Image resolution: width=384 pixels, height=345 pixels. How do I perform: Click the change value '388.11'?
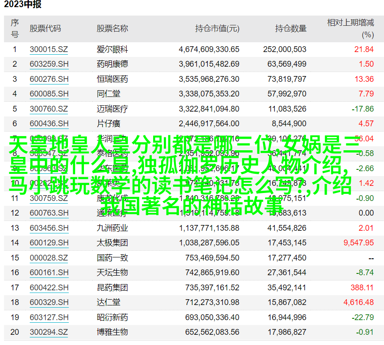[x=362, y=288]
